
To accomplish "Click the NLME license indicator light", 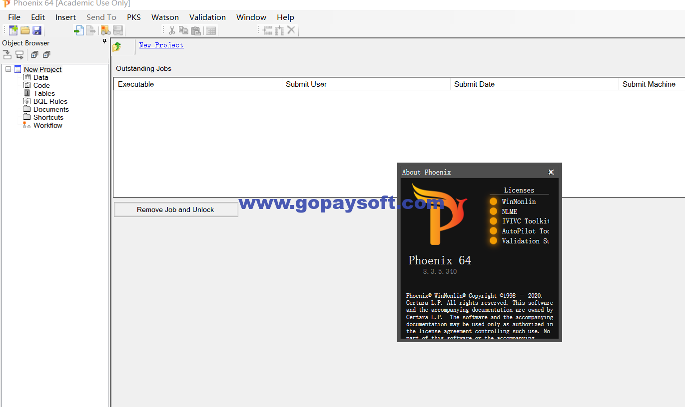I will click(x=494, y=211).
